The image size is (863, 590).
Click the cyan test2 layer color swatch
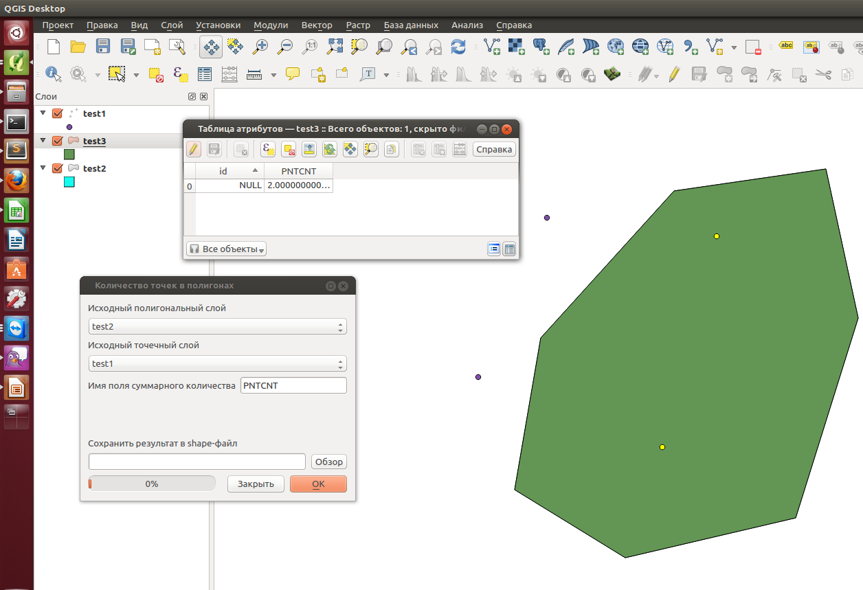[x=69, y=182]
